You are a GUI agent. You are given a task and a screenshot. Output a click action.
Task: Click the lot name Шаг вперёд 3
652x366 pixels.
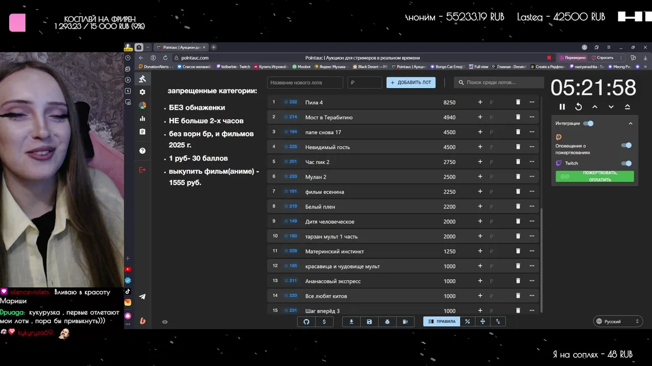point(322,311)
